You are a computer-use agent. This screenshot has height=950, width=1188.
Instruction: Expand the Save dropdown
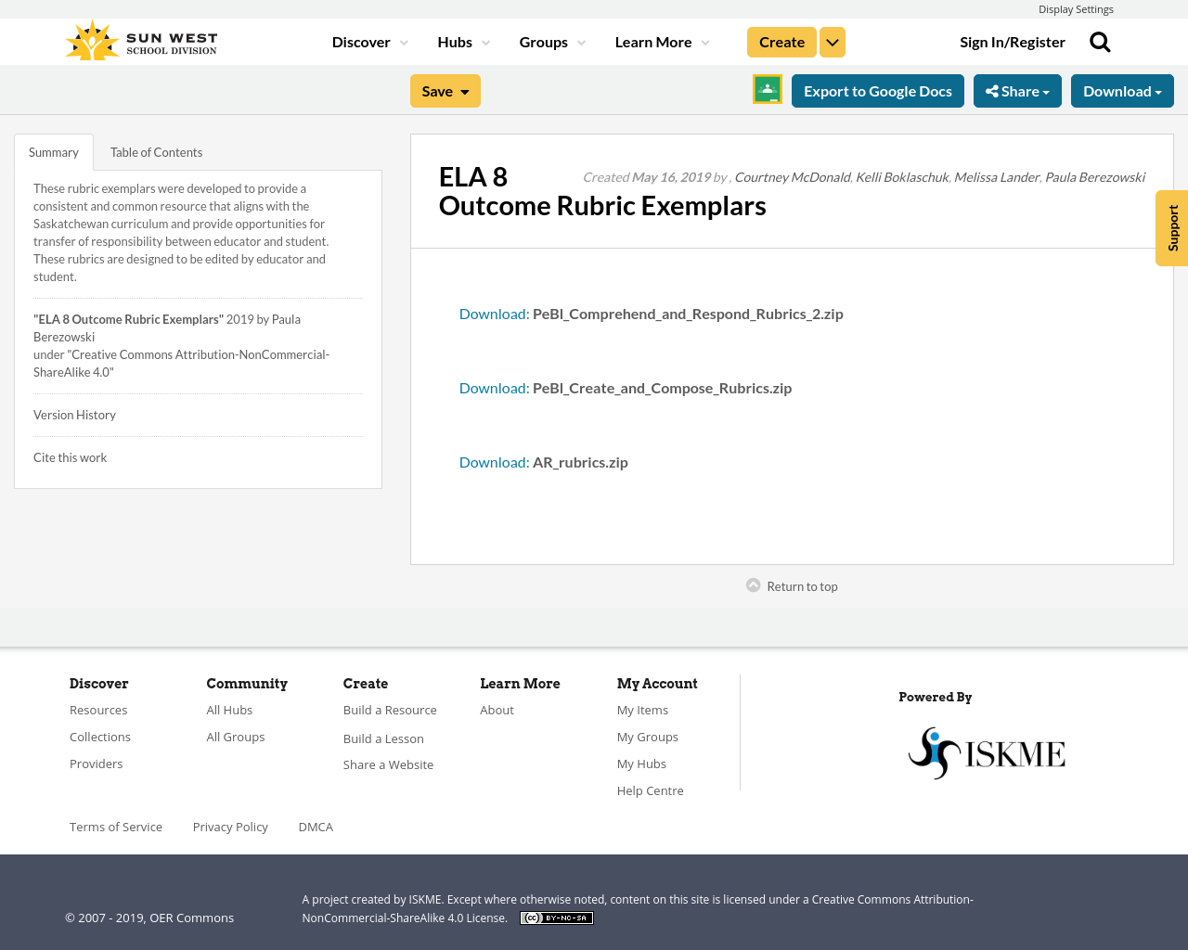click(x=445, y=90)
